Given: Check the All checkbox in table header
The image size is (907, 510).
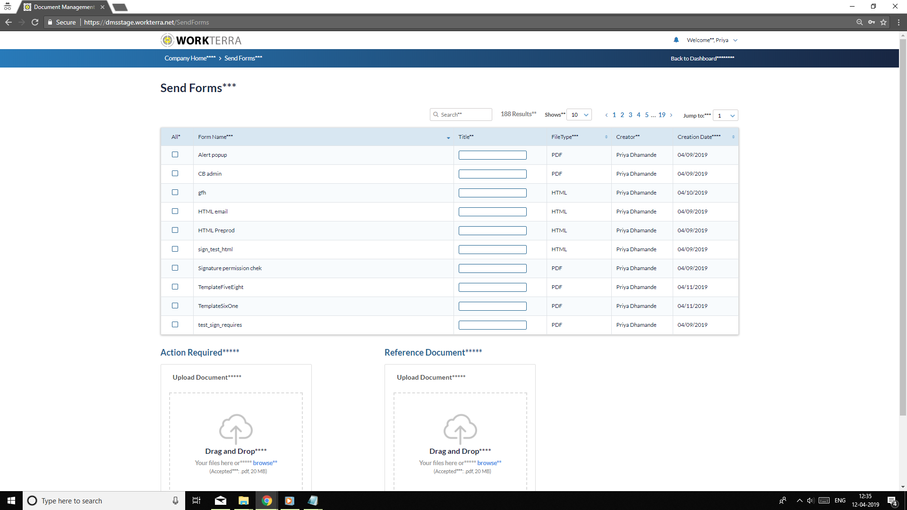Looking at the screenshot, I should (x=175, y=137).
